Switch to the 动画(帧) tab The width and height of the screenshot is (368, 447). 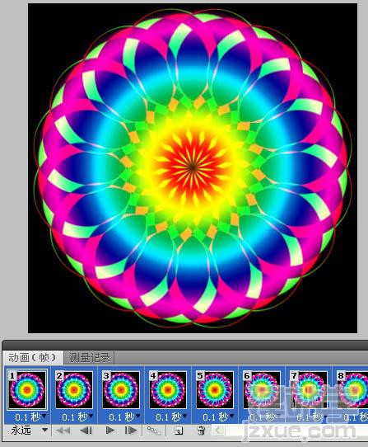click(32, 357)
